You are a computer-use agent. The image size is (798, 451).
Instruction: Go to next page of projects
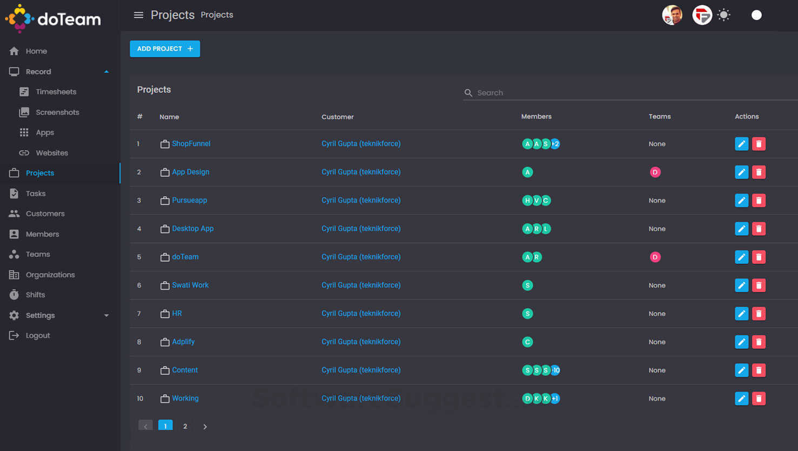(x=205, y=426)
